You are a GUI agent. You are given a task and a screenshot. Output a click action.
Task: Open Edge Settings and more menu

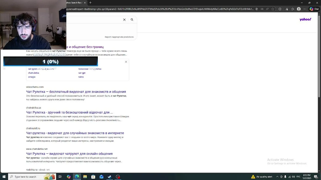point(305,9)
